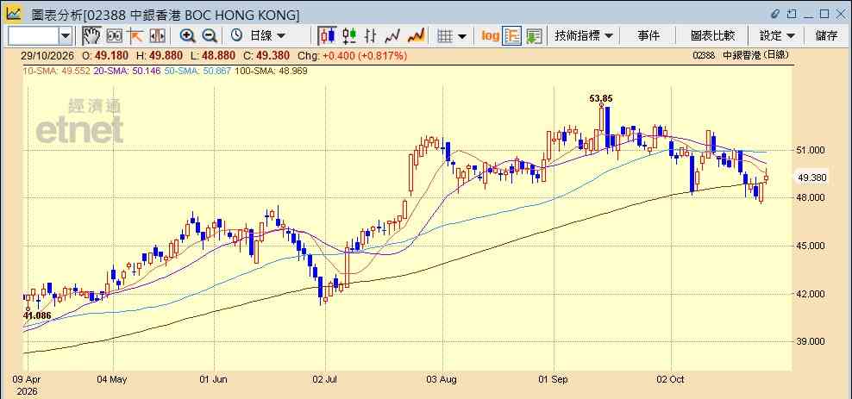
Task: Click the 03 Aug date axis label
Action: tap(443, 379)
